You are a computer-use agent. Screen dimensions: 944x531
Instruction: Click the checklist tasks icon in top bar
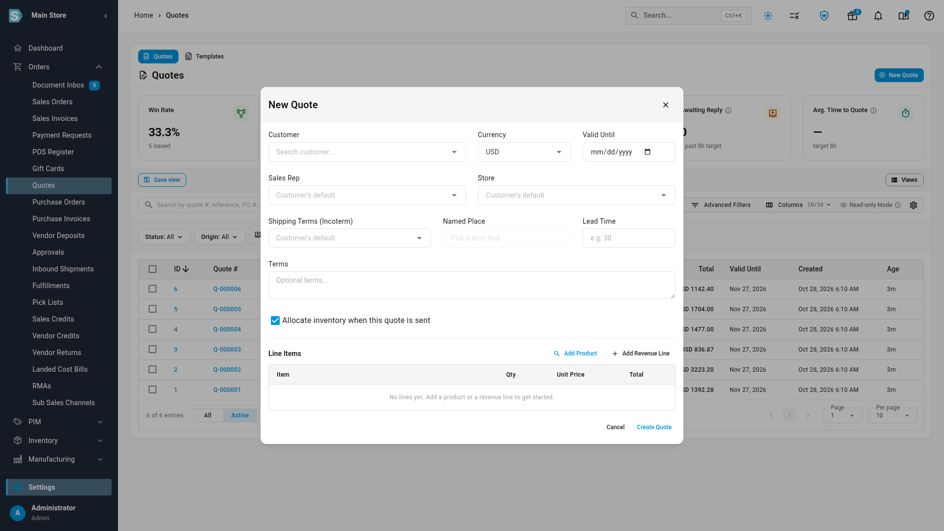(x=795, y=16)
